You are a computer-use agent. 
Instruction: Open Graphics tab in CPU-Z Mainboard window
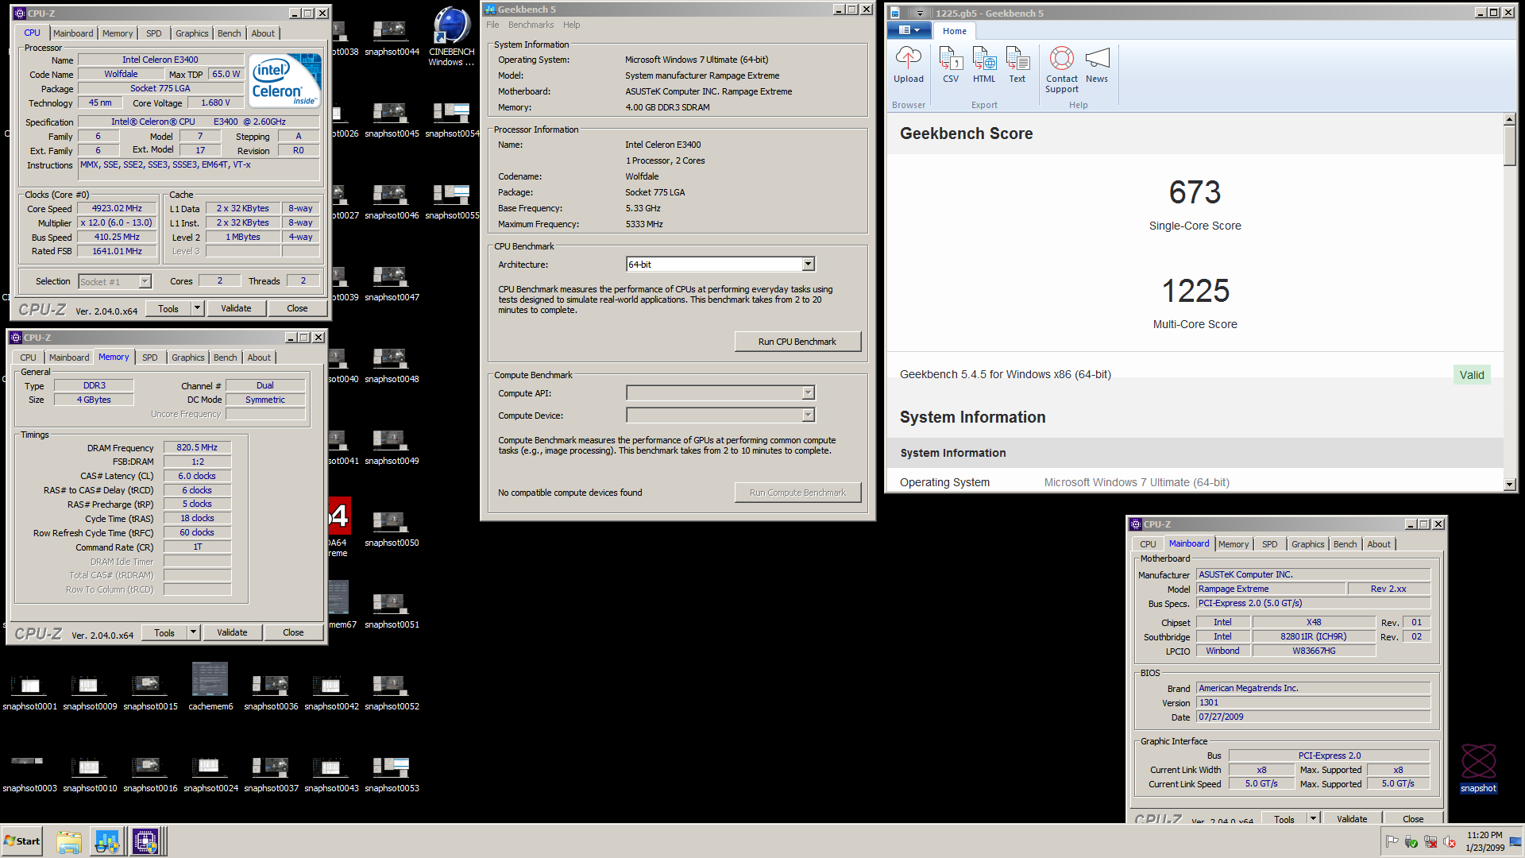pyautogui.click(x=1307, y=544)
